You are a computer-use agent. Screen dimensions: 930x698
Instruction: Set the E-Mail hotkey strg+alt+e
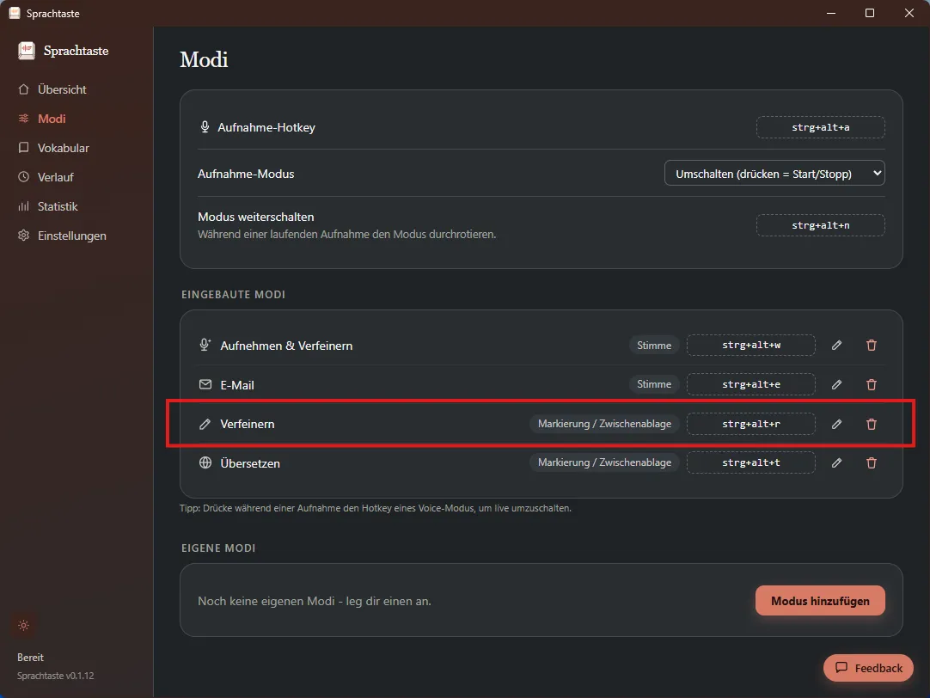751,384
